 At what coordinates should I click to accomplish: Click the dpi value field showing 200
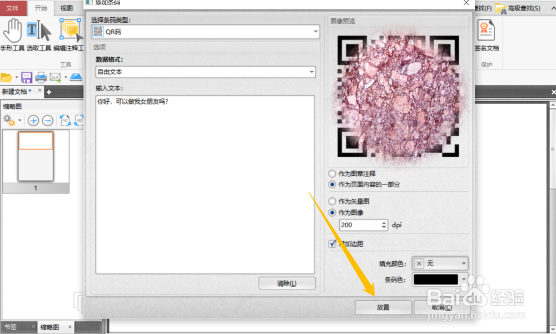click(360, 225)
